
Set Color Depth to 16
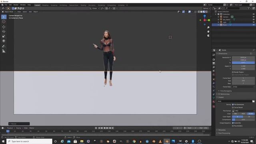[249, 117]
